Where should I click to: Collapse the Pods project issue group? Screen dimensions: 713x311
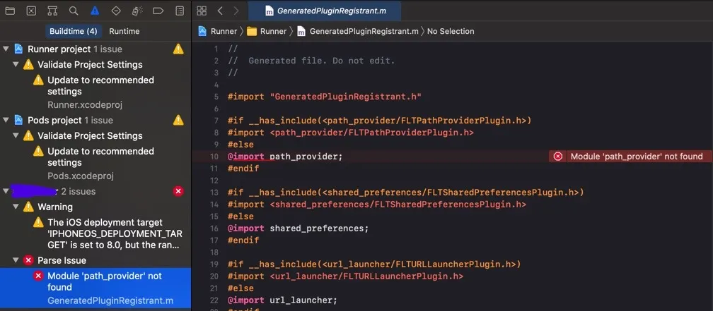pyautogui.click(x=6, y=120)
